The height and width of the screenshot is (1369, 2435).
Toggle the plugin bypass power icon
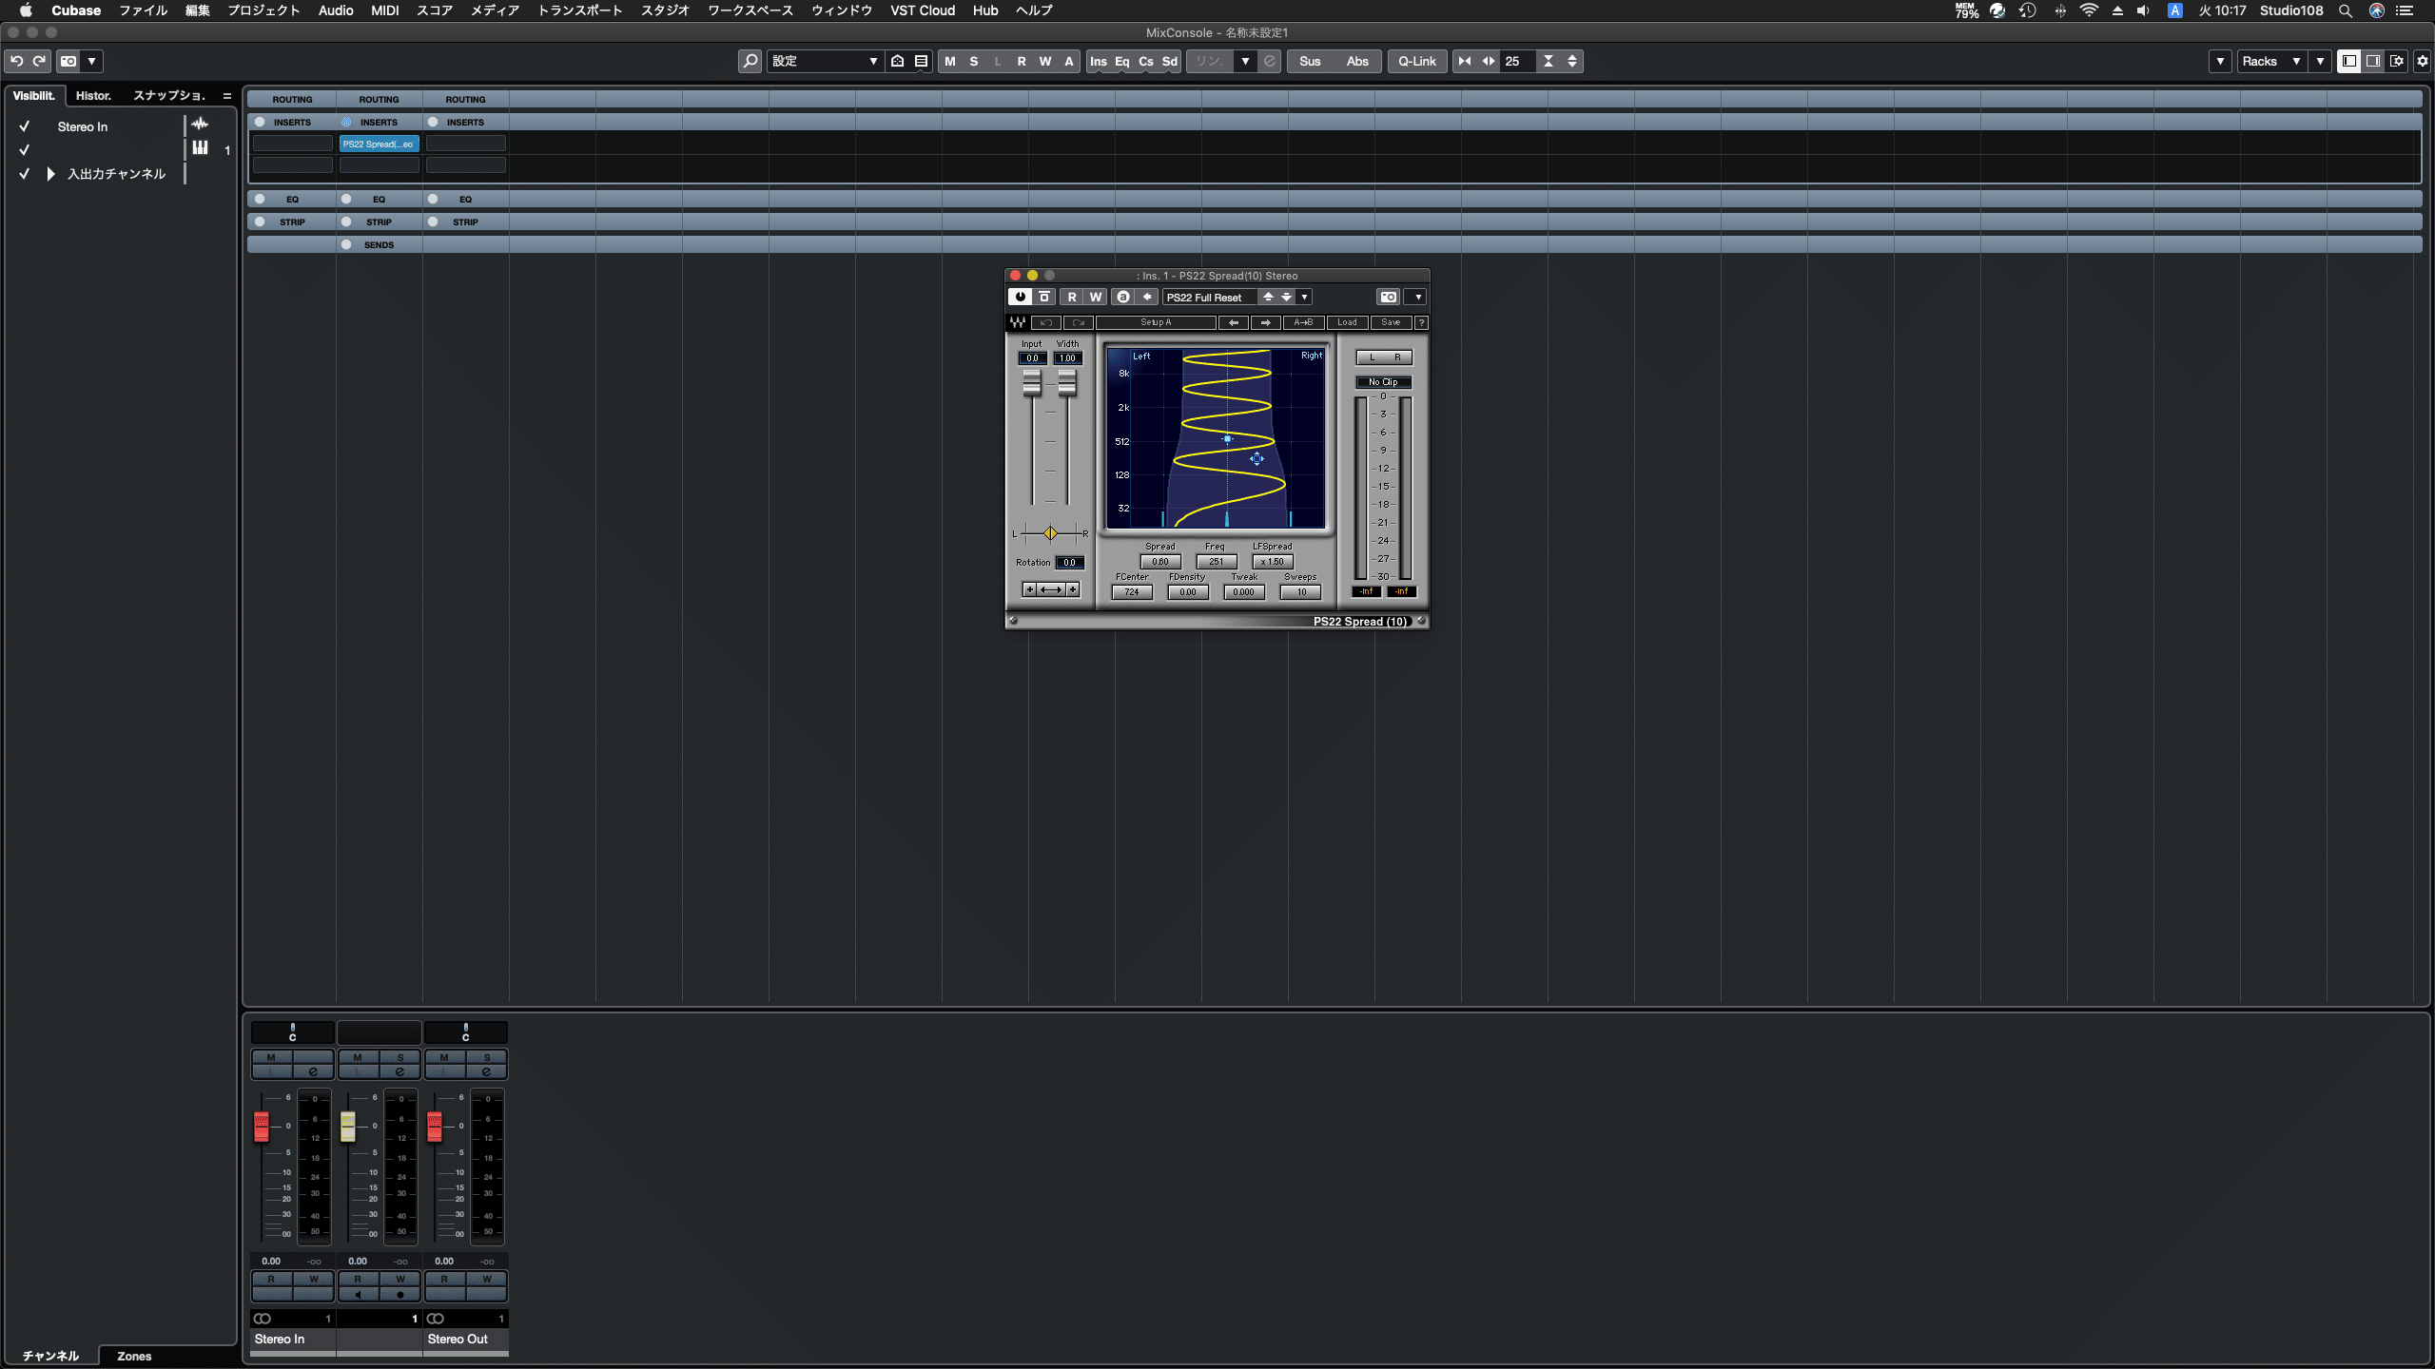click(1019, 297)
